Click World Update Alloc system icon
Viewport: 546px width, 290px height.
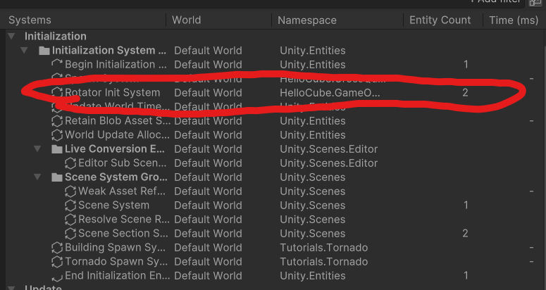(x=57, y=135)
